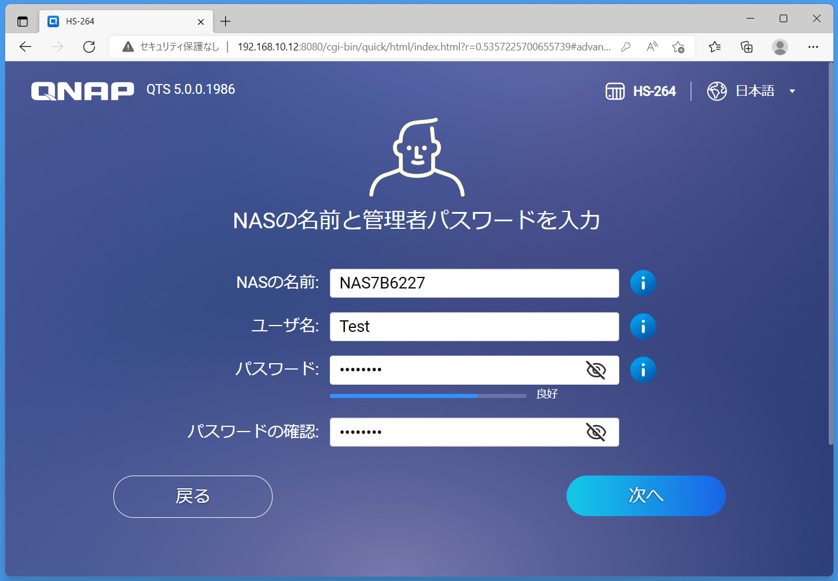Click the user avatar illustration
Viewport: 838px width, 581px height.
[417, 158]
